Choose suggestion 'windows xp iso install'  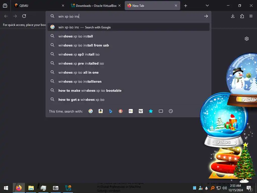[128, 36]
